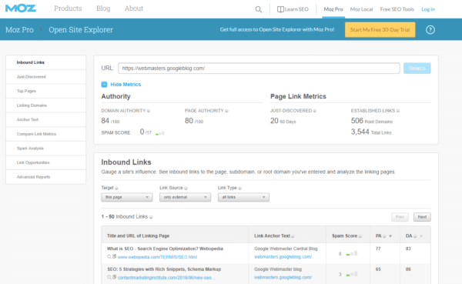This screenshot has width=462, height=284.
Task: Toggle Hide Metrics collapse icon
Action: tap(104, 85)
